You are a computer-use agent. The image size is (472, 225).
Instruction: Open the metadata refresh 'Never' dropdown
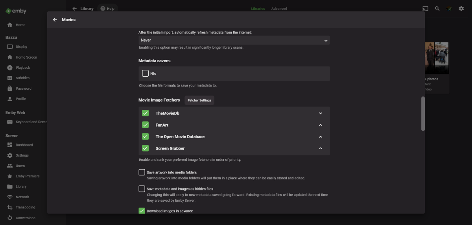(x=234, y=40)
